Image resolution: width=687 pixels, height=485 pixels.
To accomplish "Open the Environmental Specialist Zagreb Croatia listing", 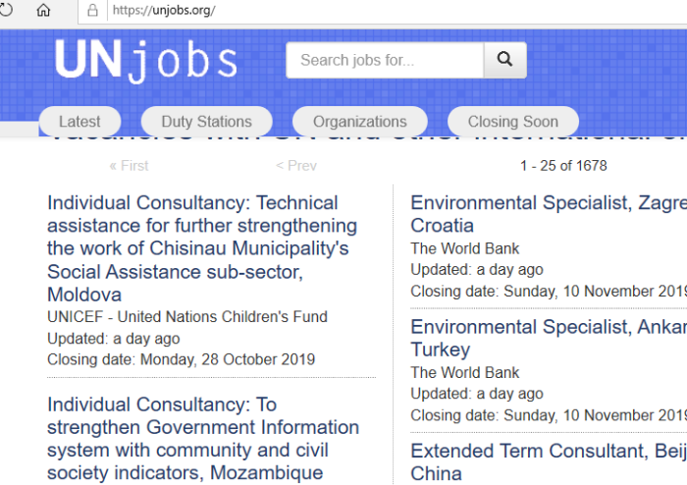I will pyautogui.click(x=549, y=214).
